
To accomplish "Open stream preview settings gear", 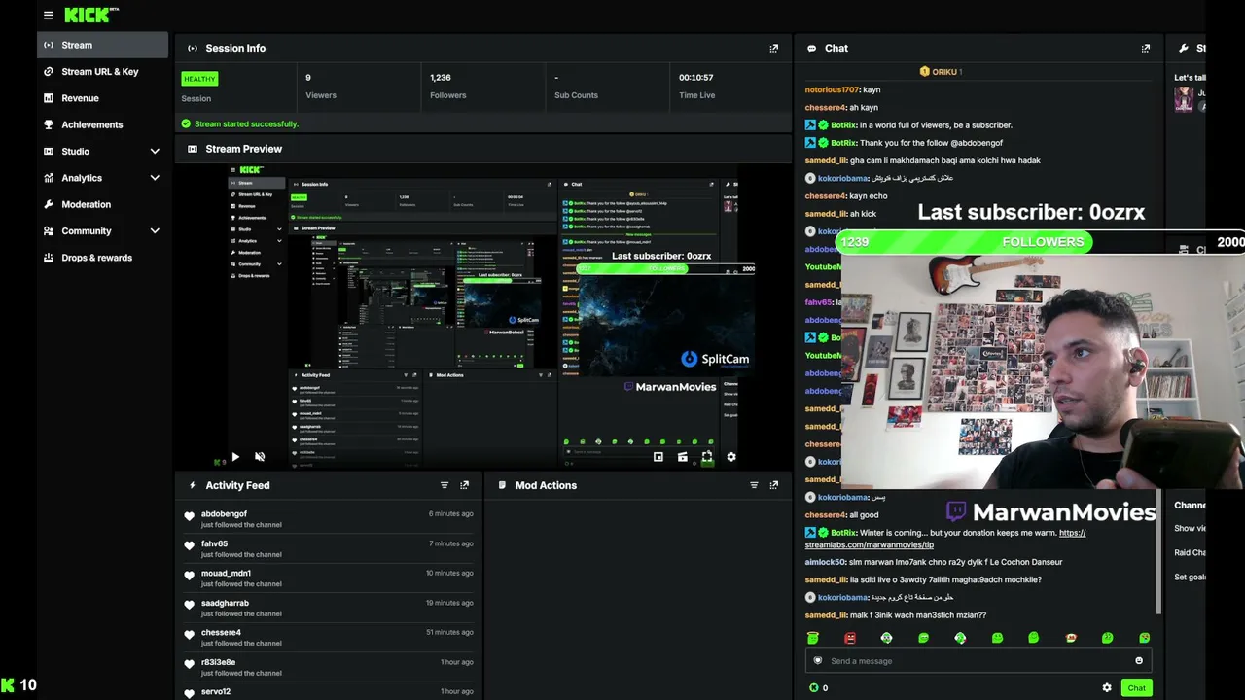I will click(x=731, y=457).
